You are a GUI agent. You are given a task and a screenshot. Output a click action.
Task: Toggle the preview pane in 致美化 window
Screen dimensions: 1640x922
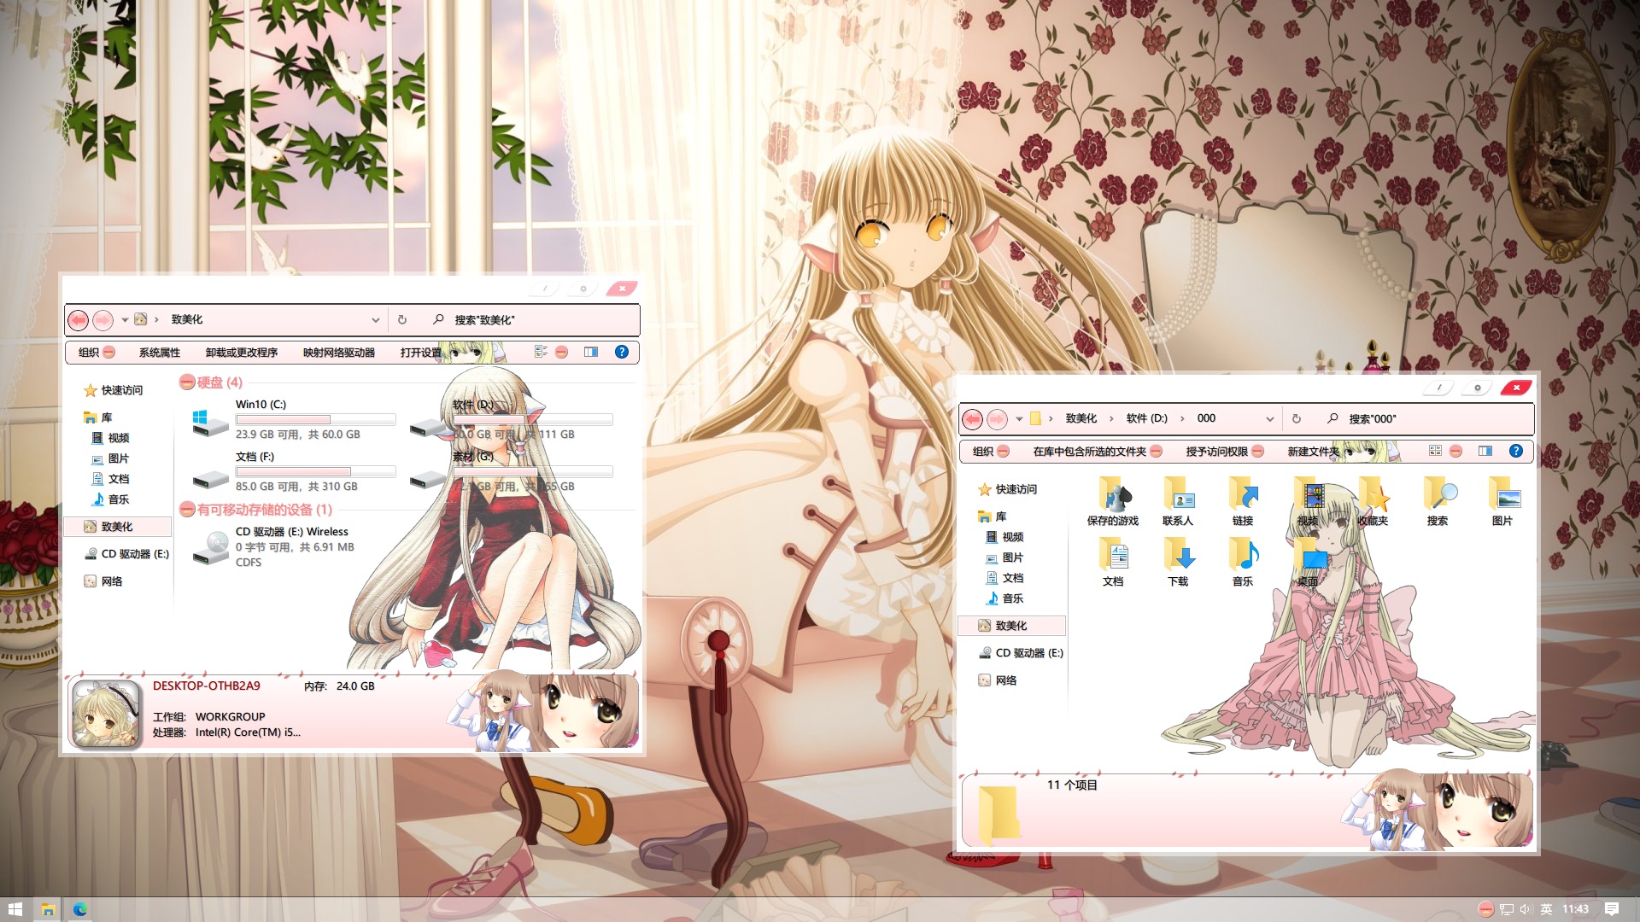coord(591,352)
